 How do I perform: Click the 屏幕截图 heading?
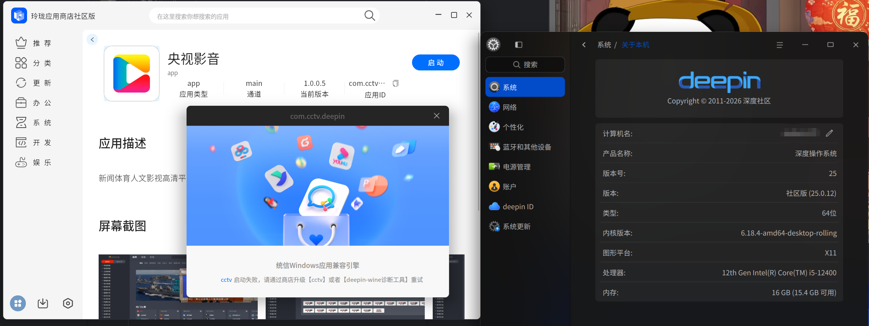(x=122, y=226)
